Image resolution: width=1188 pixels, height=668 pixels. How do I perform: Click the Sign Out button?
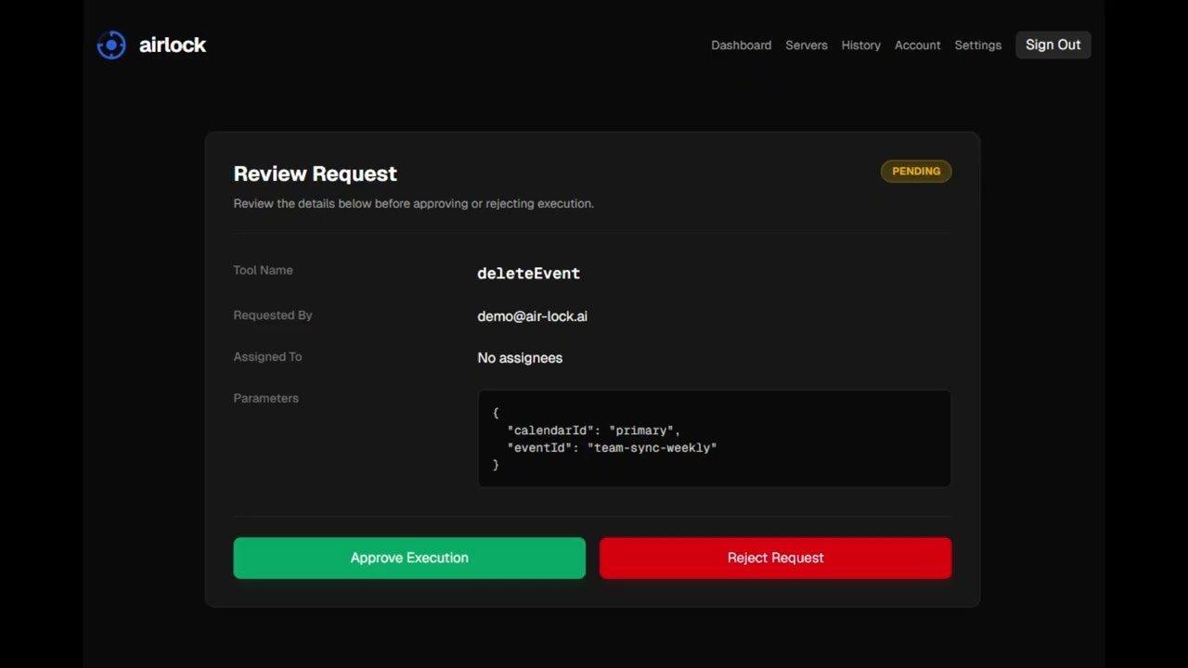[1053, 45]
